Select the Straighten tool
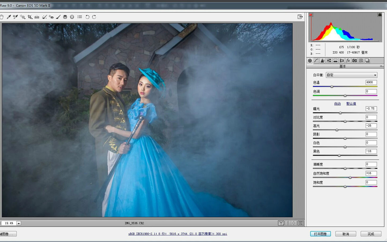The width and height of the screenshot is (387, 242). coord(37,17)
